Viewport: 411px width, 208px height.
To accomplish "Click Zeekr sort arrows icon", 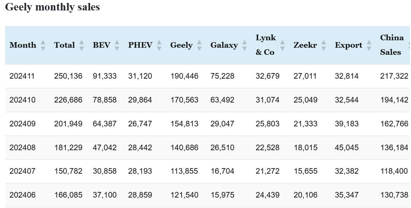I will pos(324,45).
